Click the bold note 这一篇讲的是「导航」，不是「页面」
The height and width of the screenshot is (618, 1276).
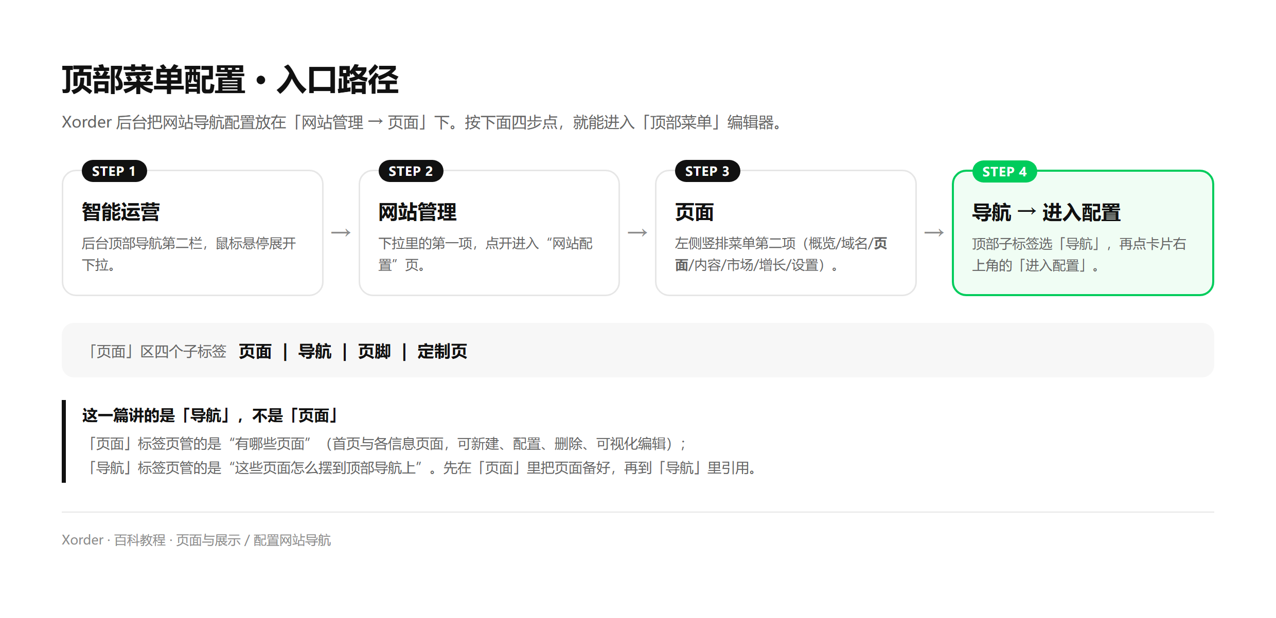coord(210,415)
